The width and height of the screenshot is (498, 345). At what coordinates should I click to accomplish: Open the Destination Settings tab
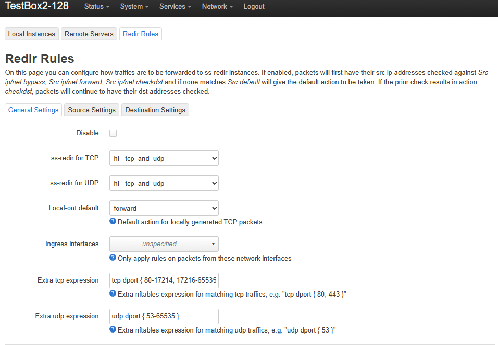tap(155, 110)
